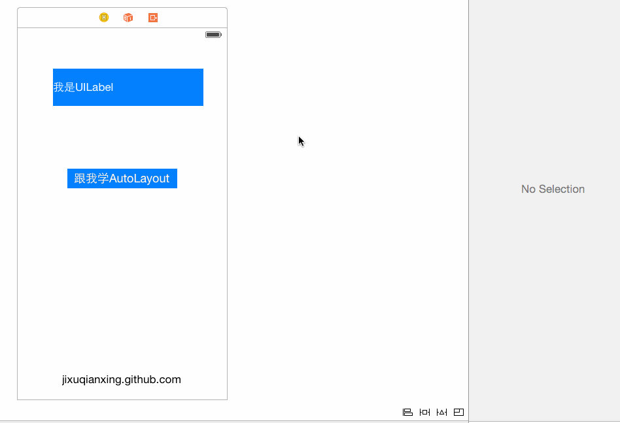This screenshot has height=423, width=620.
Task: Select the blue 我是UILabel label
Action: point(128,87)
